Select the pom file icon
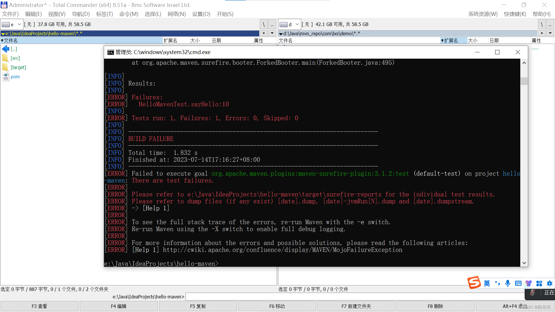This screenshot has height=312, width=555. click(x=5, y=77)
